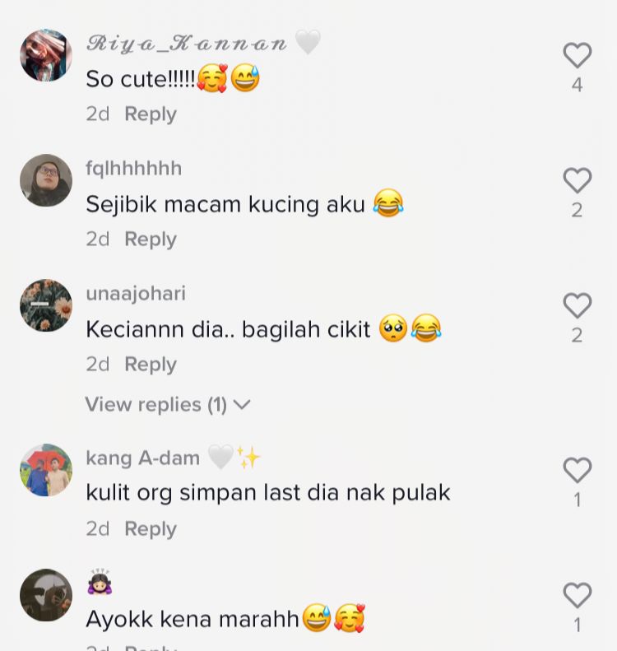This screenshot has height=651, width=617.
Task: Reply to 'Keciannn dia' comment
Action: tap(151, 365)
